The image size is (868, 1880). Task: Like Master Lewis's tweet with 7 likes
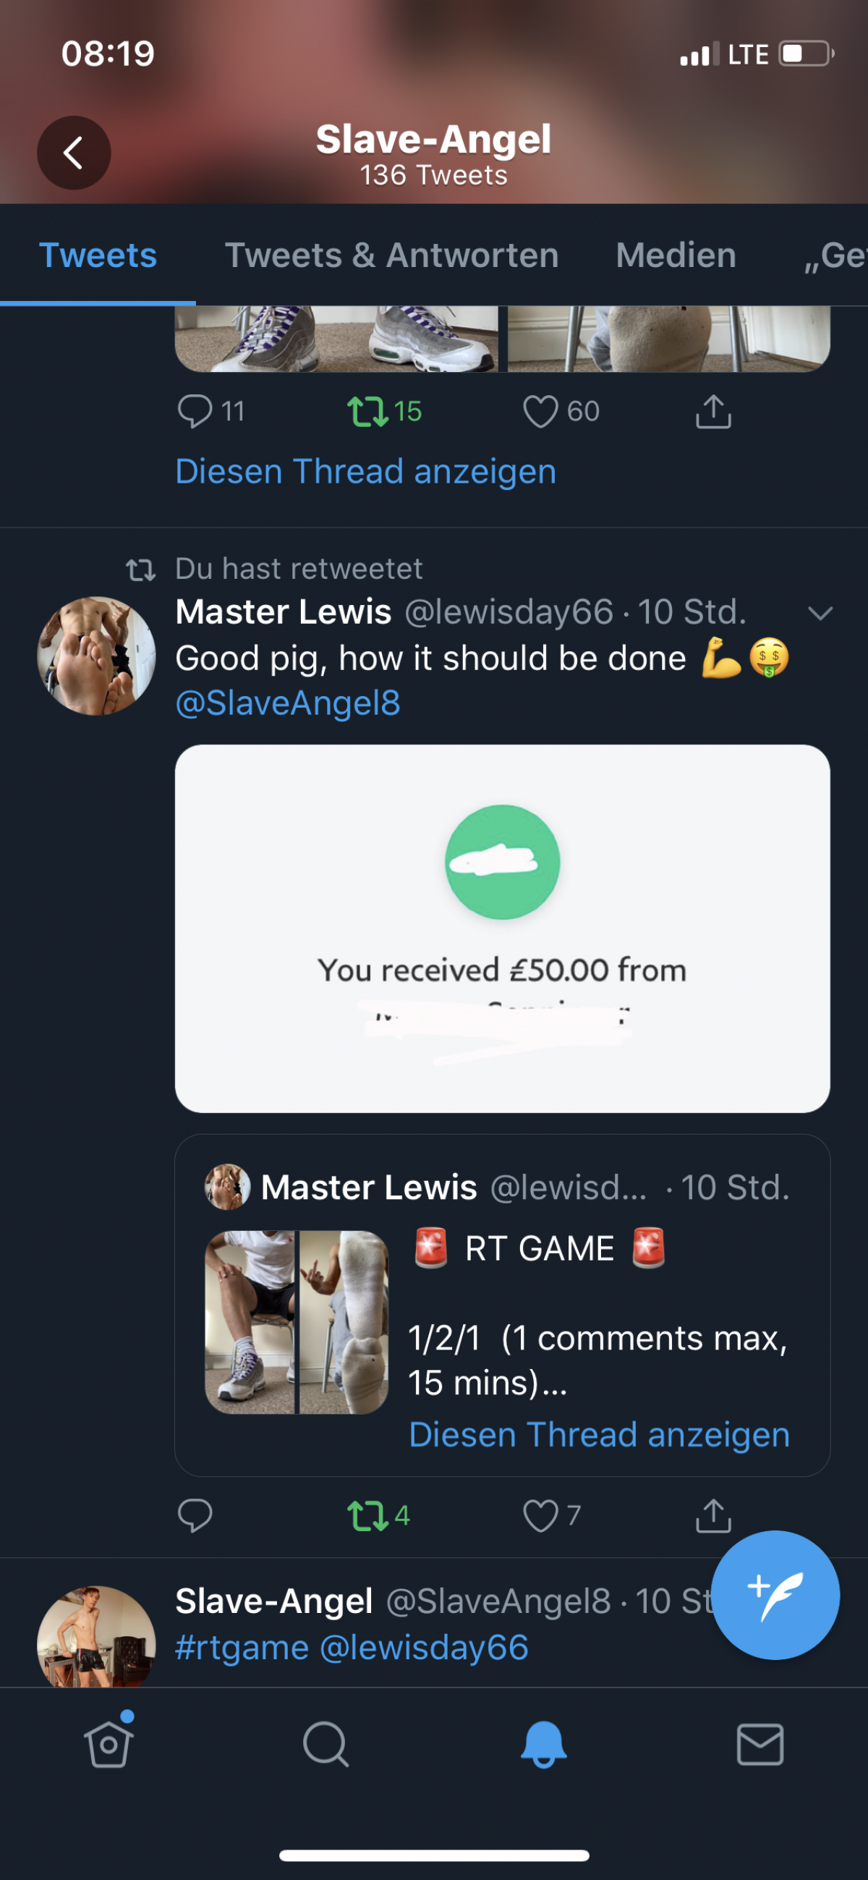click(x=540, y=1516)
